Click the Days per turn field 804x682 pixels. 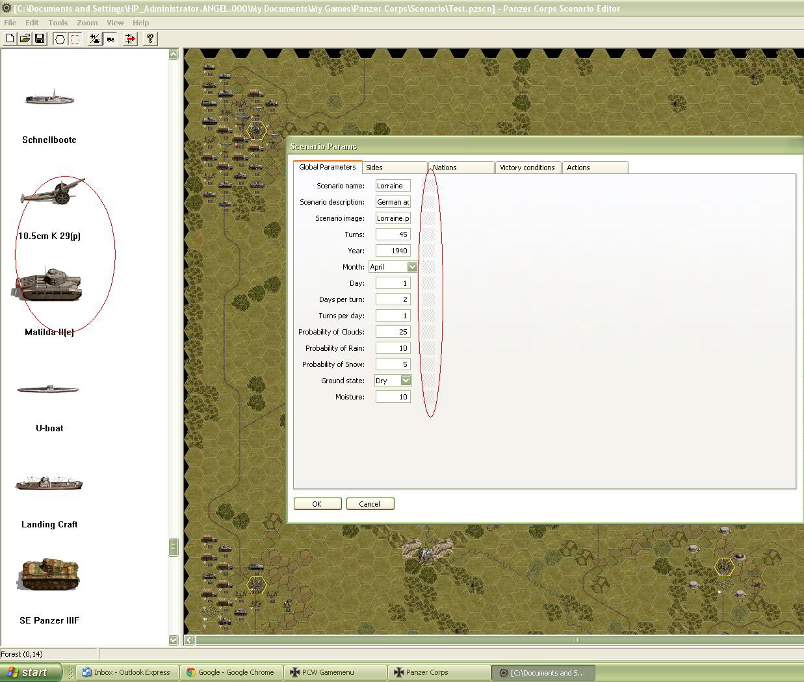[x=393, y=299]
